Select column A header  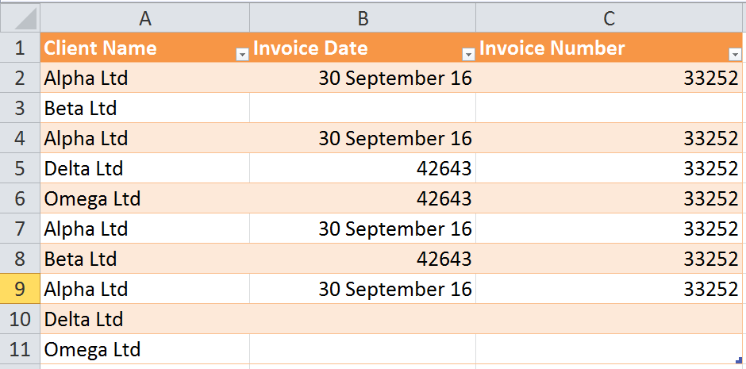click(x=145, y=18)
